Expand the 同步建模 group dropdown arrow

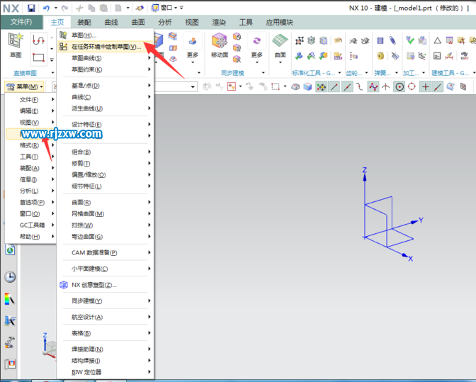[263, 73]
